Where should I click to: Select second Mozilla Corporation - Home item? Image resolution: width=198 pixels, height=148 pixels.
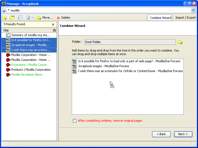29,60
